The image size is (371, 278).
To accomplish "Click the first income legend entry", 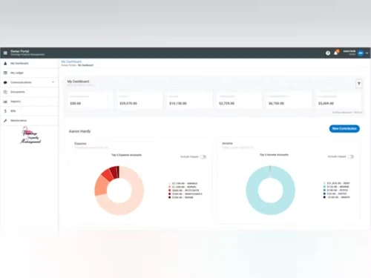I will (336, 183).
